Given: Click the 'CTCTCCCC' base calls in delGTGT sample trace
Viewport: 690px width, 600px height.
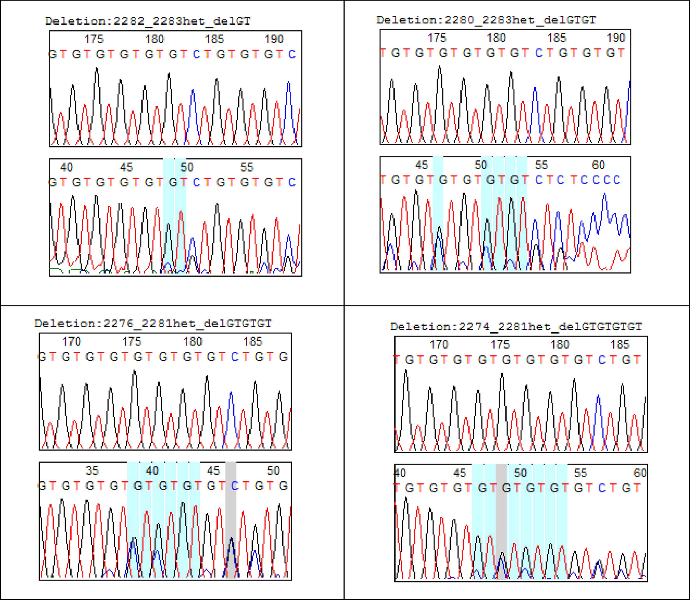Looking at the screenshot, I should coord(578,180).
